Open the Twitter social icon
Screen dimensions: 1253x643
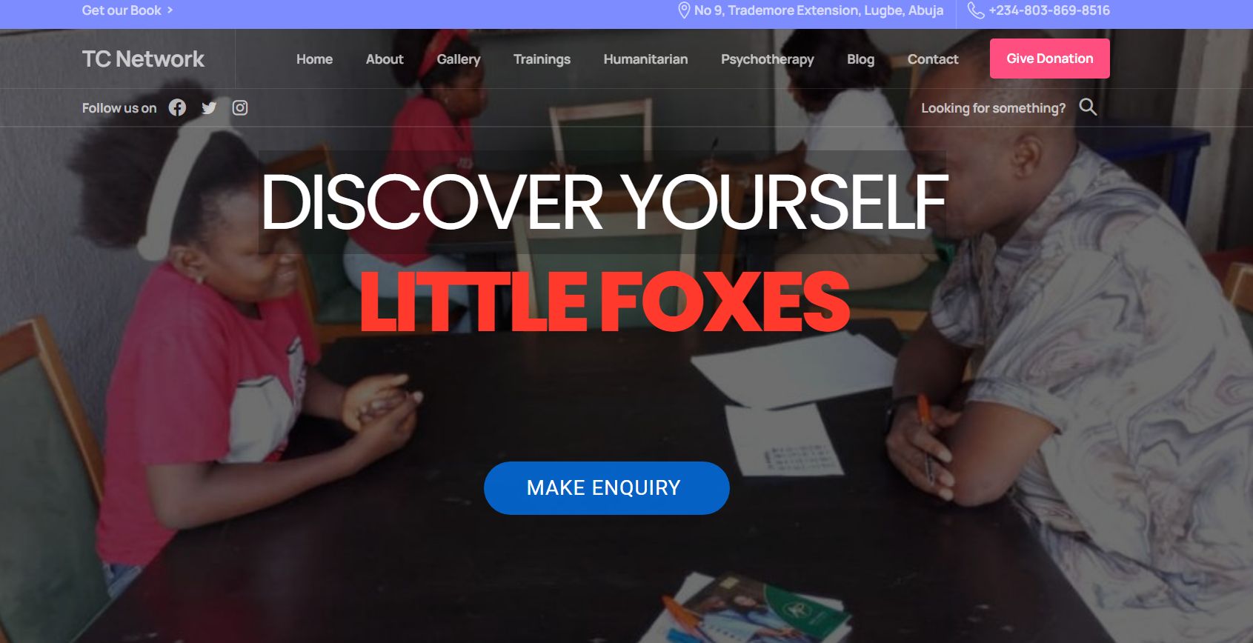pyautogui.click(x=209, y=108)
